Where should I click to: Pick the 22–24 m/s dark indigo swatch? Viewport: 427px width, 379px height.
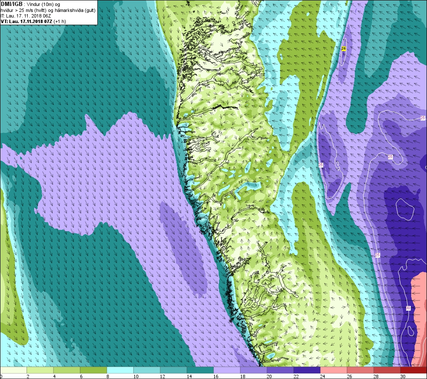coord(307,370)
